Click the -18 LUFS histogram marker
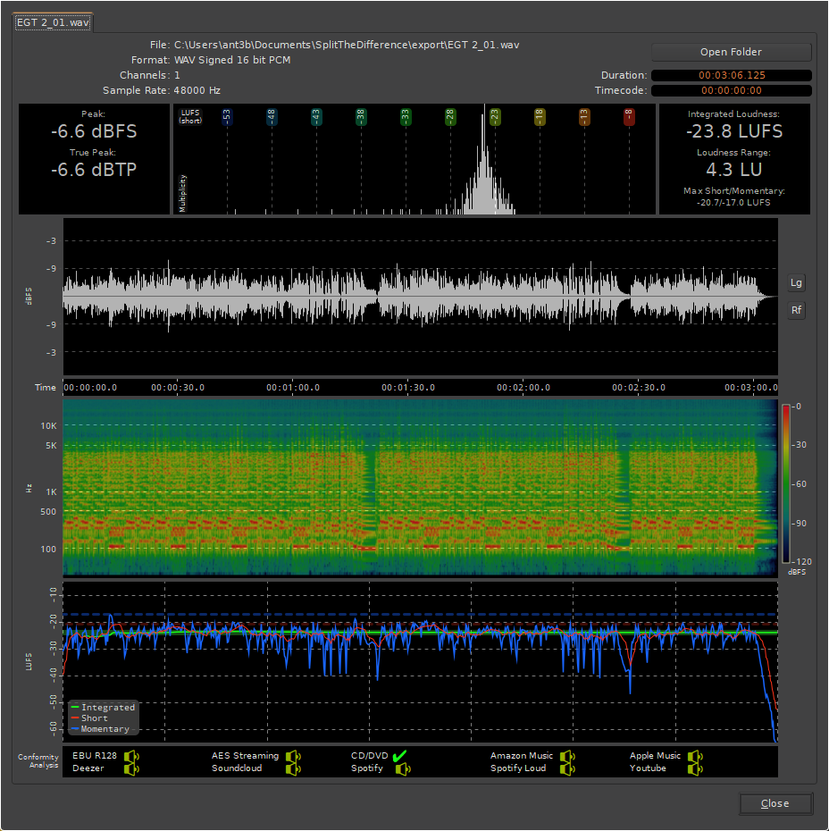This screenshot has width=829, height=831. coord(540,116)
